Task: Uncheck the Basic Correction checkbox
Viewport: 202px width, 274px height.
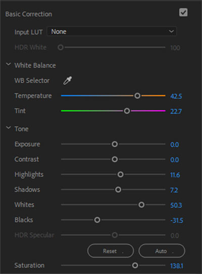Action: [183, 13]
